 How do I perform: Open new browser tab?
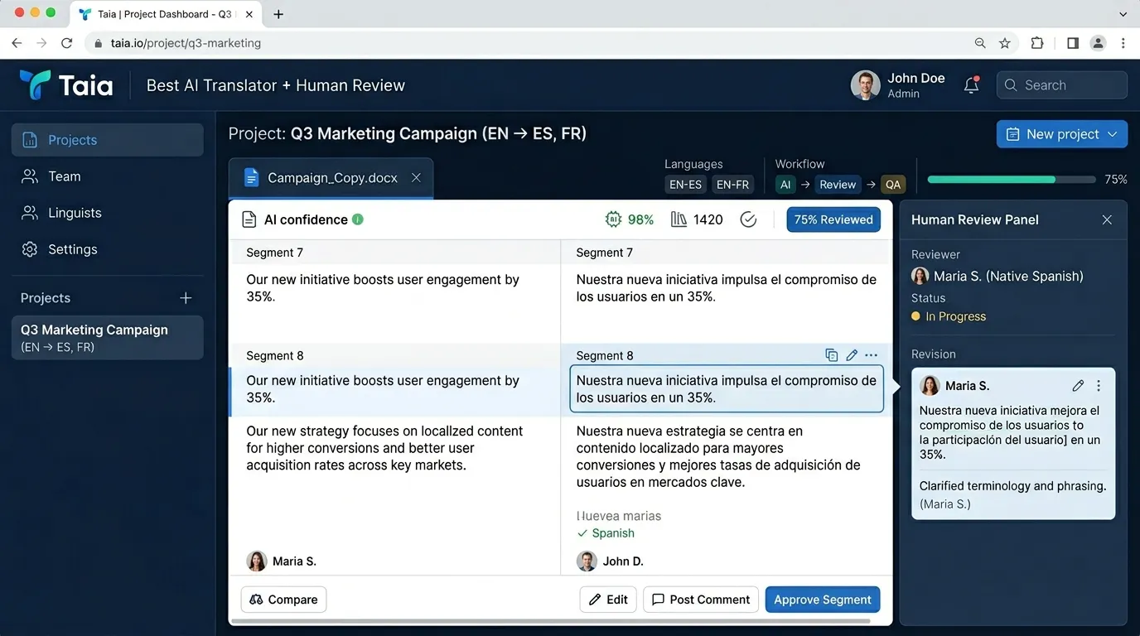(278, 14)
